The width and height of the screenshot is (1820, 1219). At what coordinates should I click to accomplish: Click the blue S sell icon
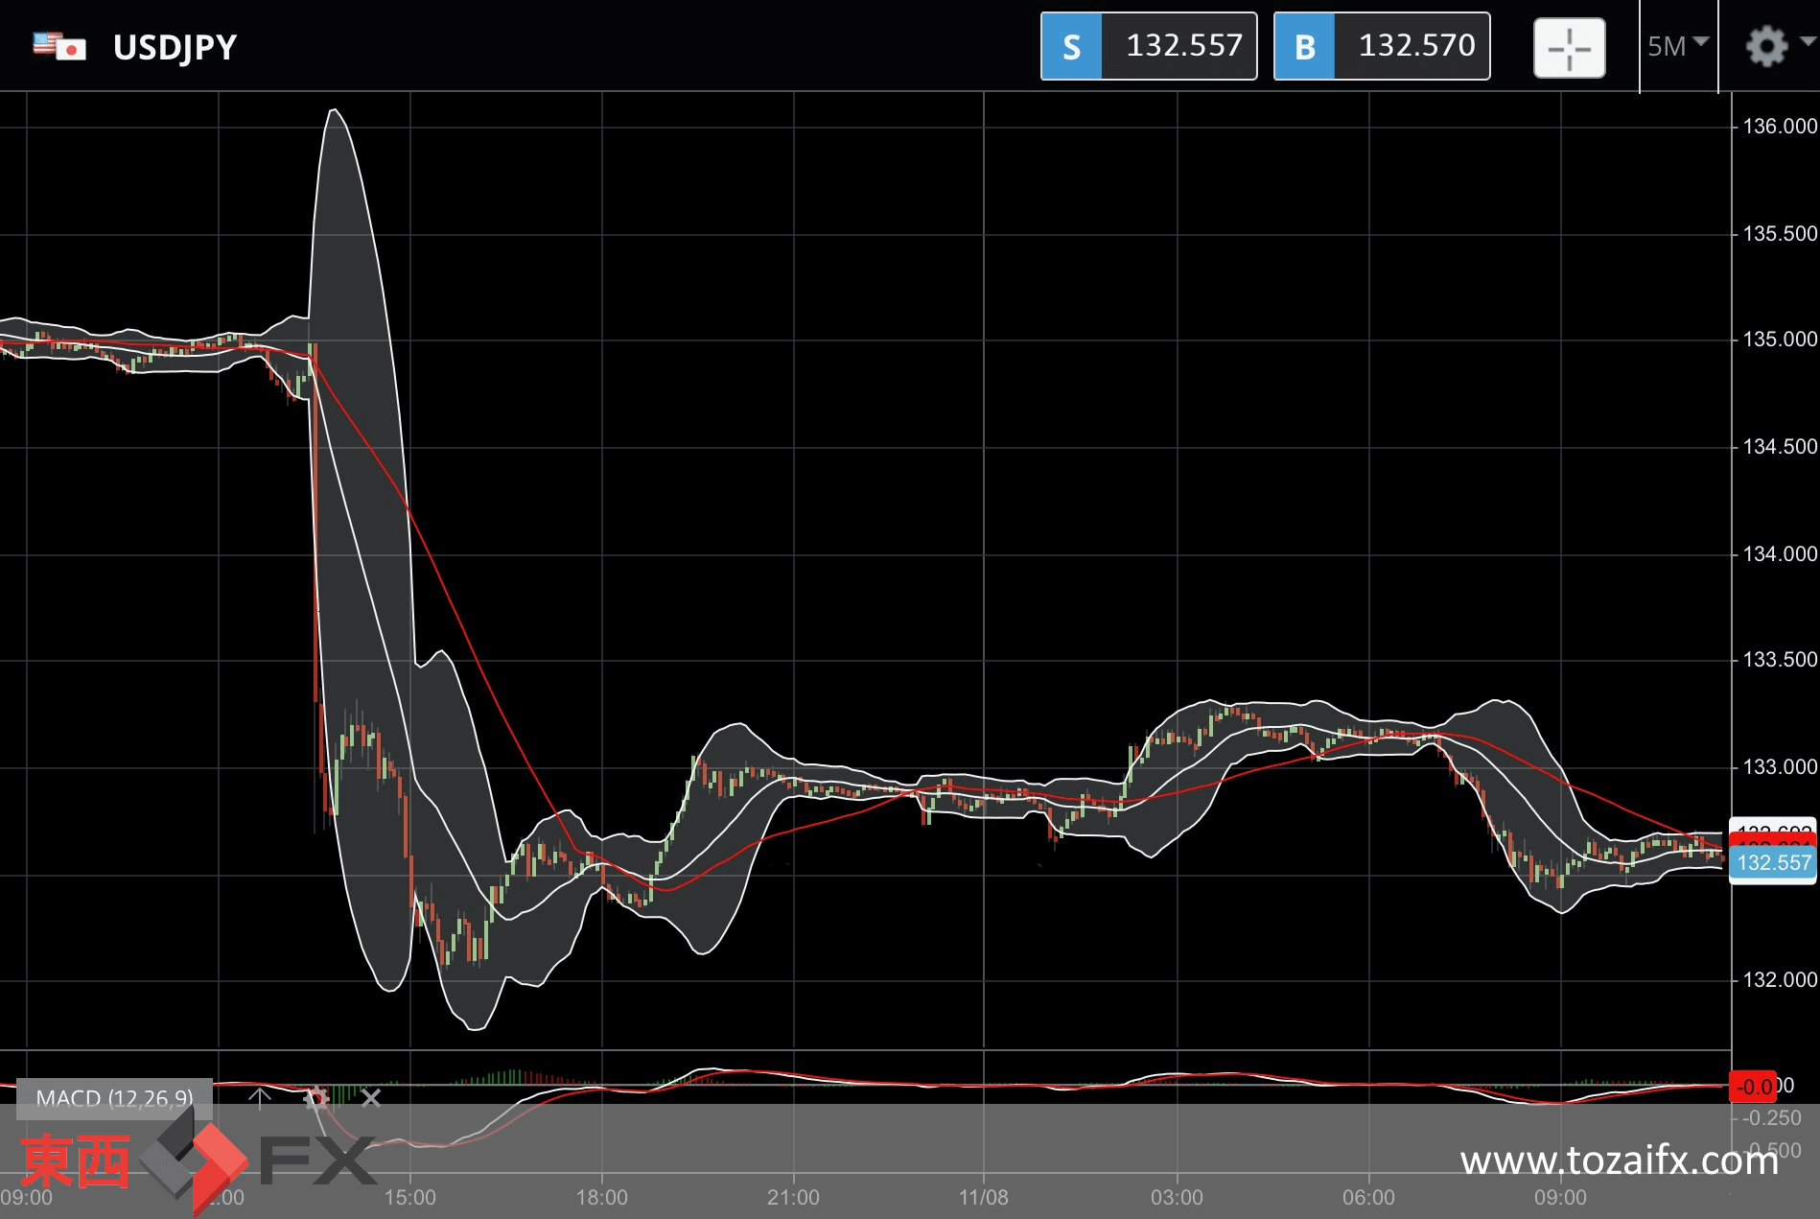tap(1072, 46)
